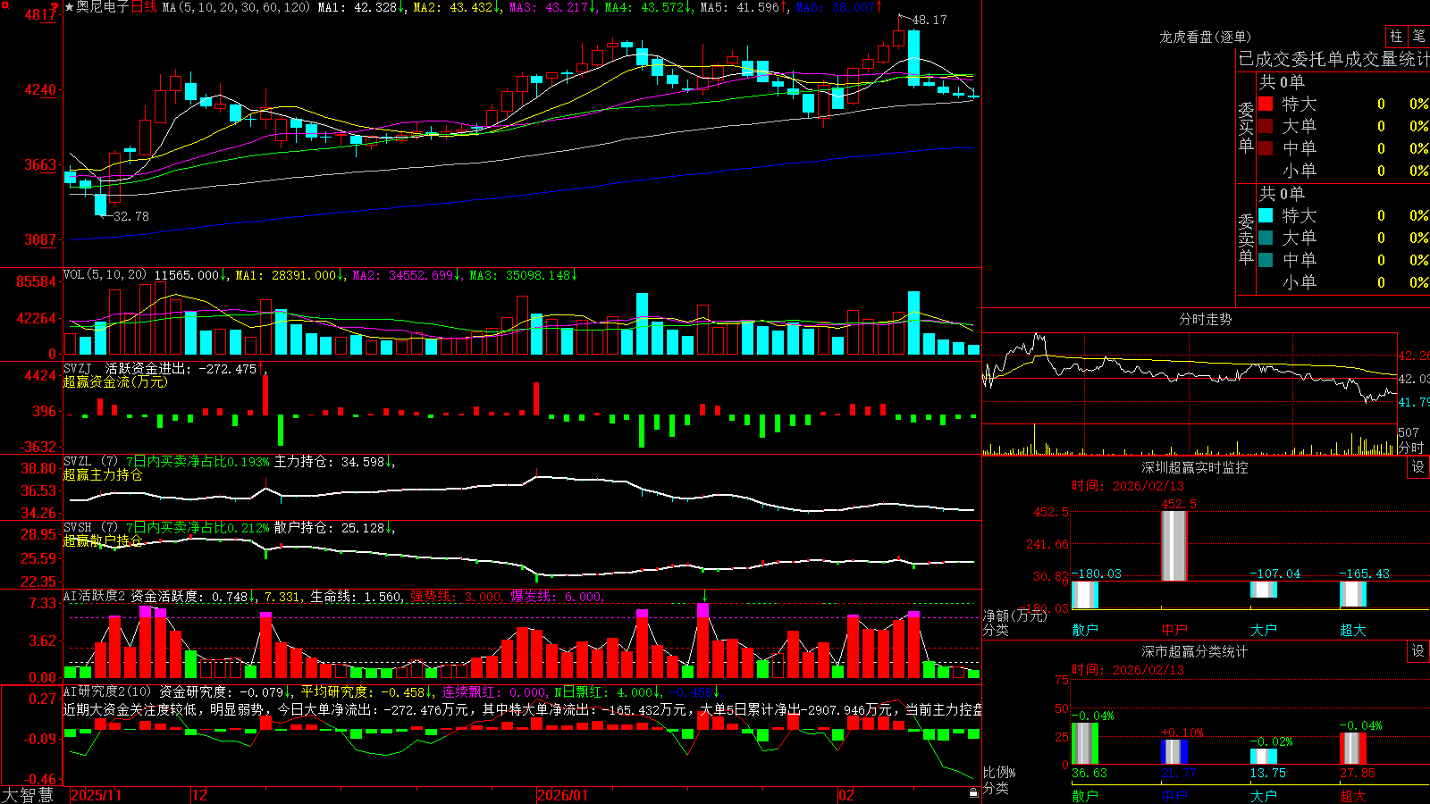The image size is (1430, 804).
Task: Open 设 settings for 深圳超赢实时监控
Action: [1418, 467]
